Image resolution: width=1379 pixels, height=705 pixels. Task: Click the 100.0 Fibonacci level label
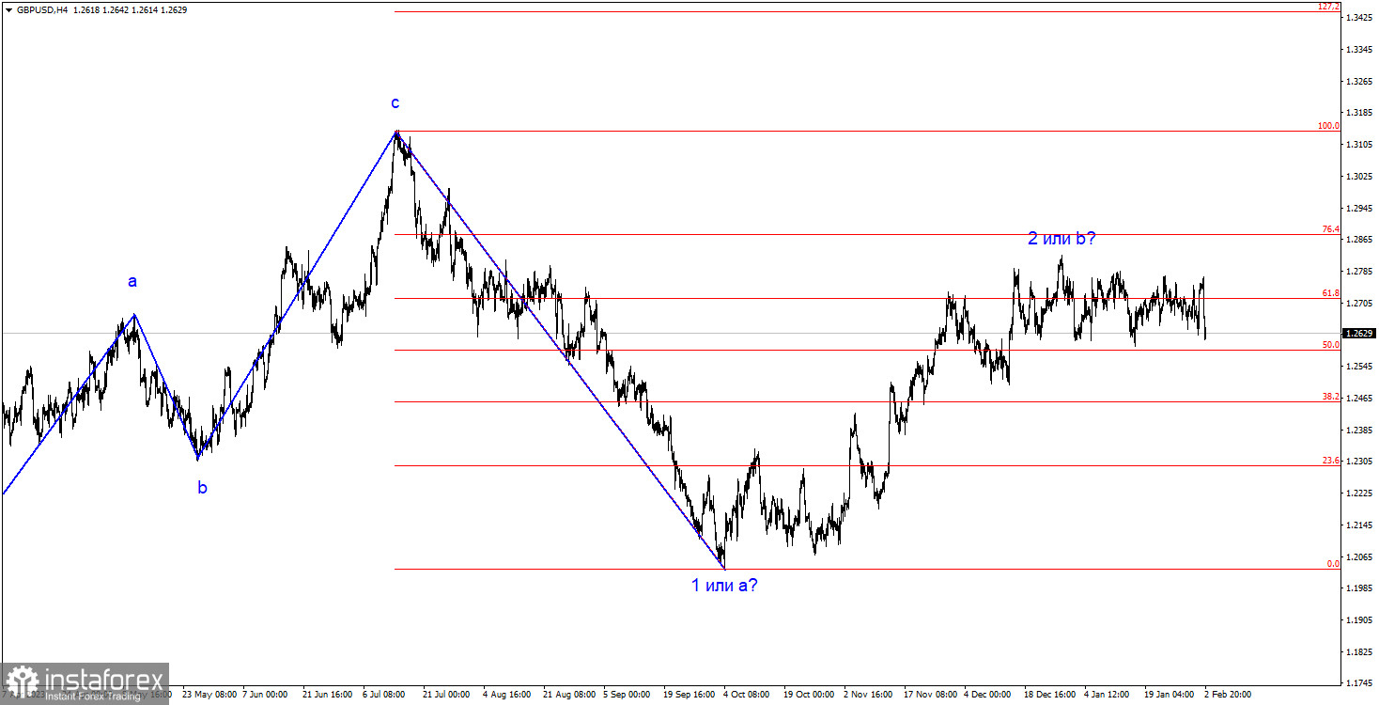(1328, 126)
